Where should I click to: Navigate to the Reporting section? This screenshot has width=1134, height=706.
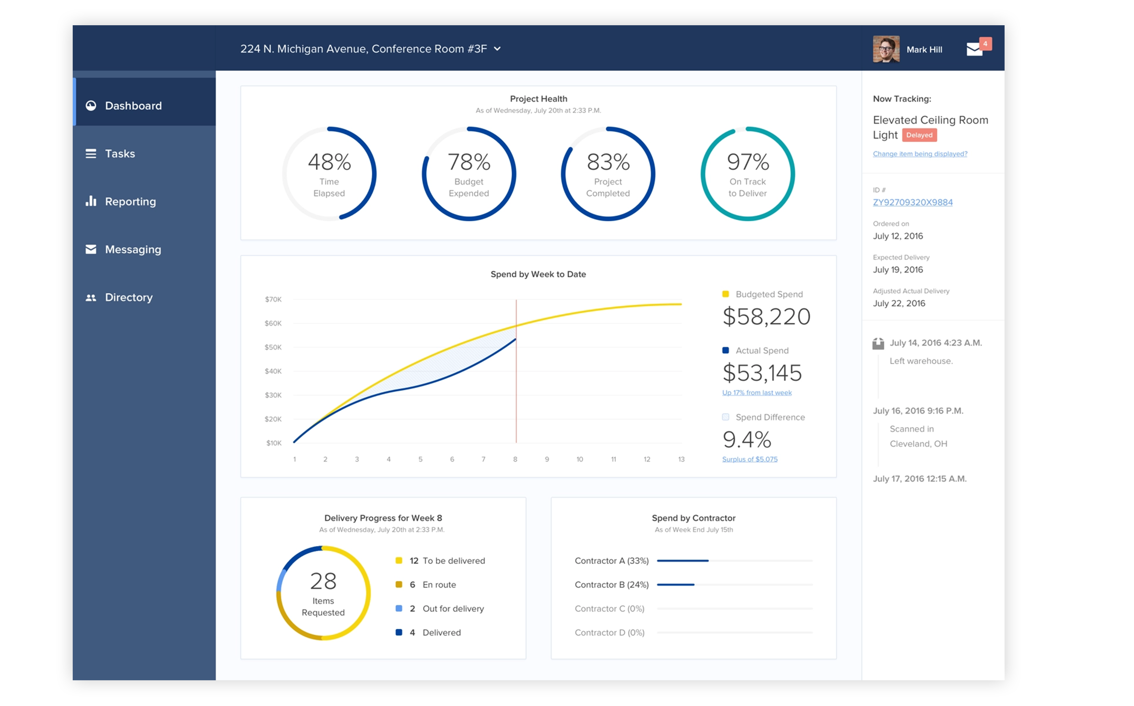point(130,201)
